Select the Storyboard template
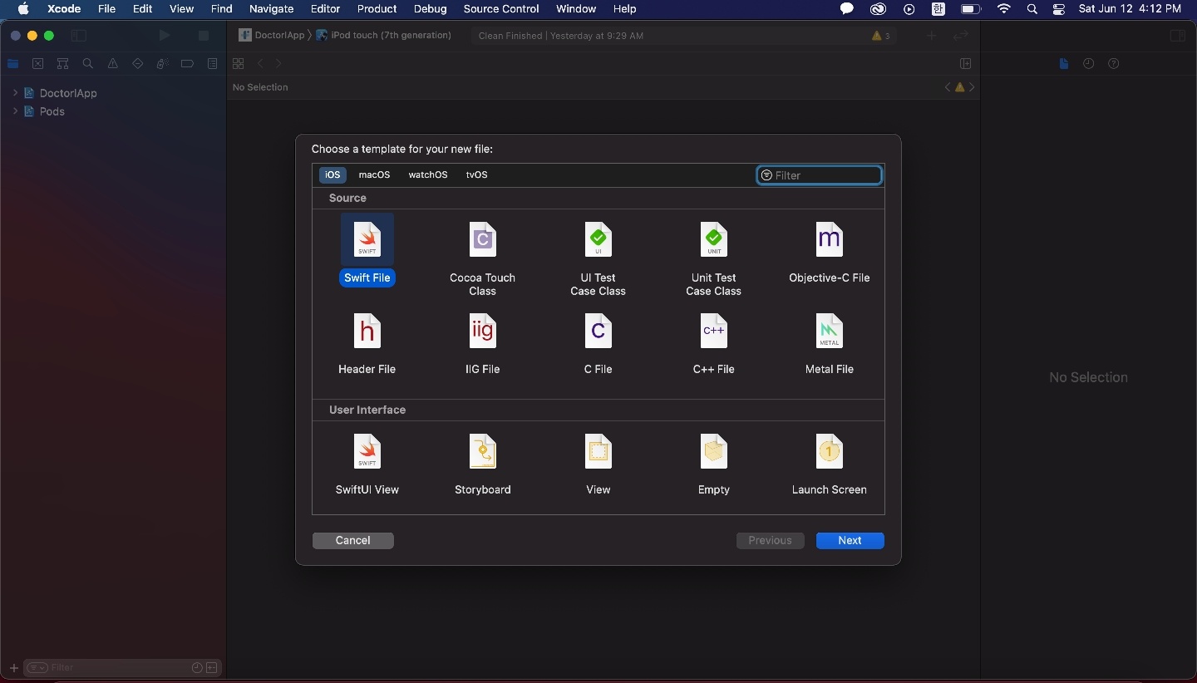Screen dimensions: 1197x683 point(482,464)
